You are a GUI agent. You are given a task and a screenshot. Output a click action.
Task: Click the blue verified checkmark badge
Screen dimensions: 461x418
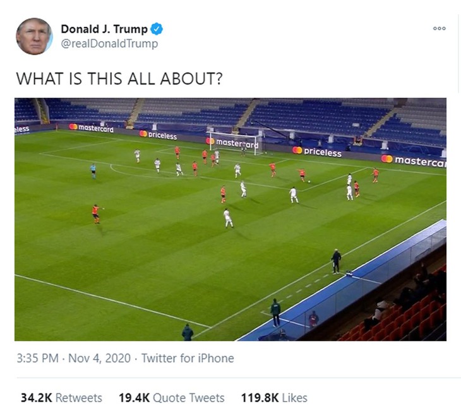(157, 29)
